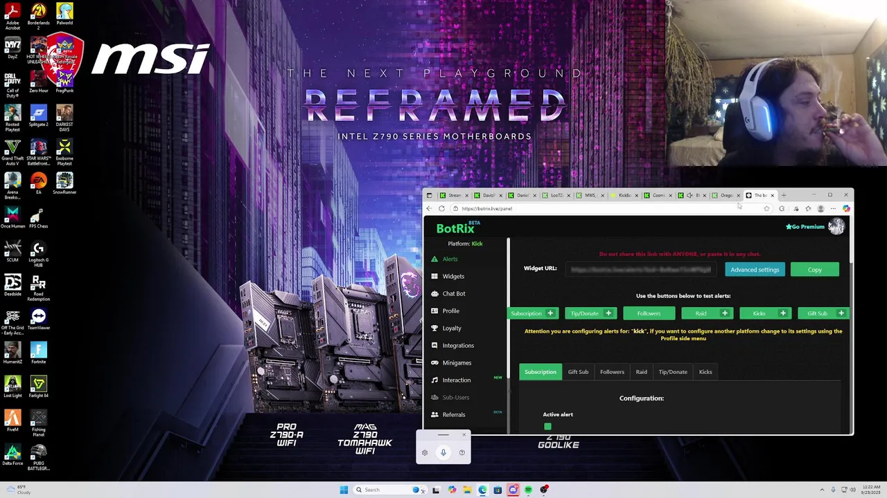Open the Loyalty sidebar entry
This screenshot has width=887, height=498.
pyautogui.click(x=451, y=328)
